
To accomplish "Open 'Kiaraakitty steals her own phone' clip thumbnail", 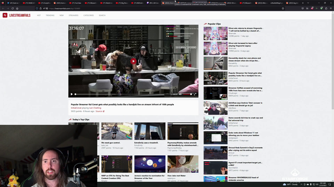I will [x=216, y=63].
